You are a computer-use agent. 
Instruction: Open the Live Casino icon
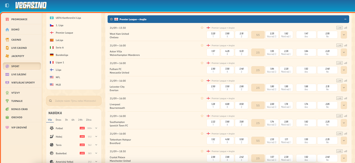click(7, 48)
